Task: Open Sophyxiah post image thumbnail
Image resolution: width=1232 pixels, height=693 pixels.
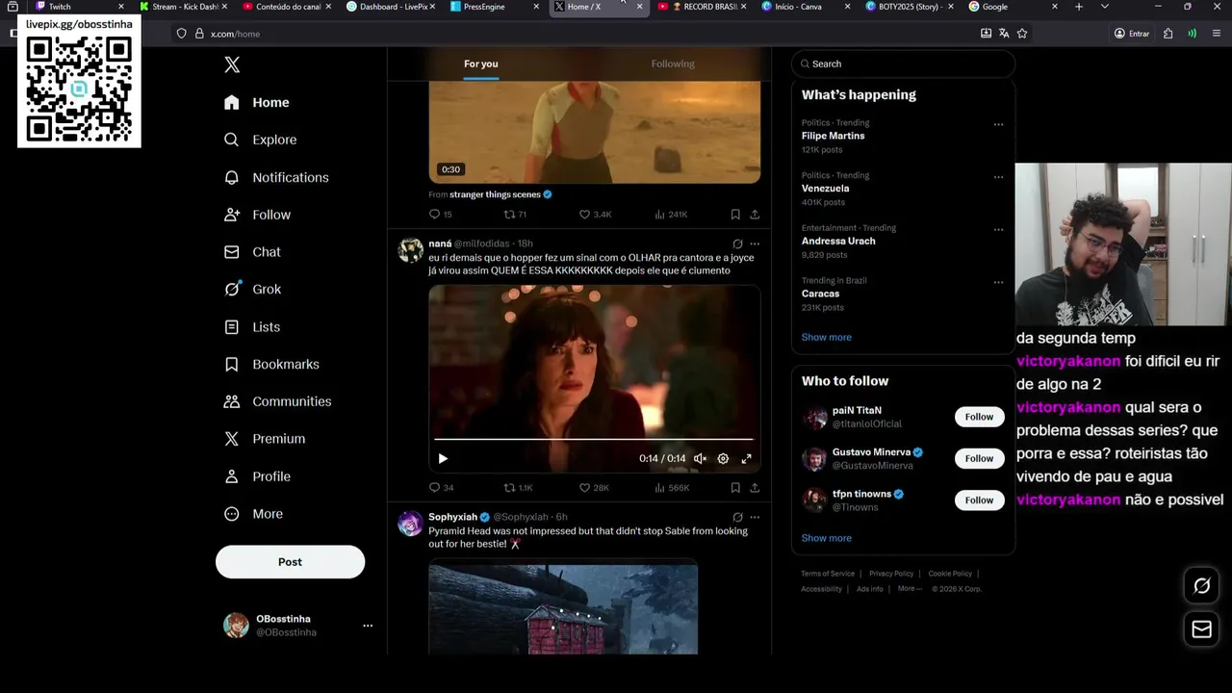Action: click(563, 609)
